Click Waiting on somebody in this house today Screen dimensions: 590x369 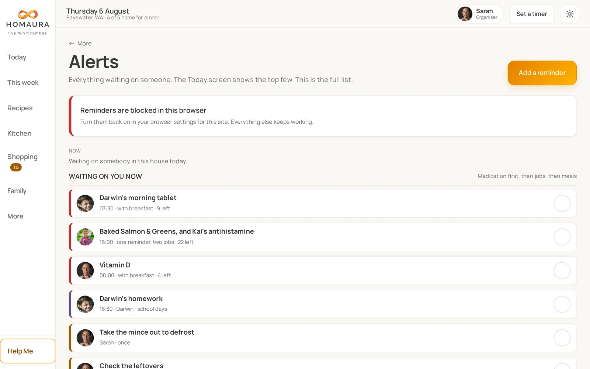pos(128,161)
